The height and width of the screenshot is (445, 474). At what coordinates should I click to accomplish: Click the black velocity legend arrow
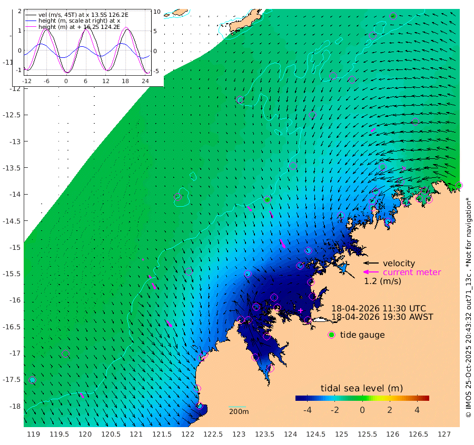[x=371, y=263]
